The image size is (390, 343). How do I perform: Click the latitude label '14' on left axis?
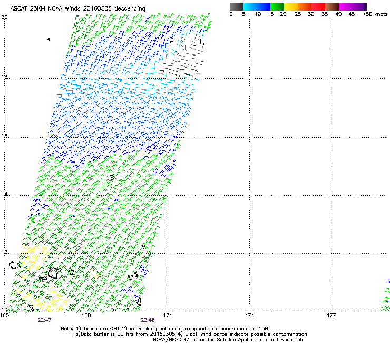(4, 194)
